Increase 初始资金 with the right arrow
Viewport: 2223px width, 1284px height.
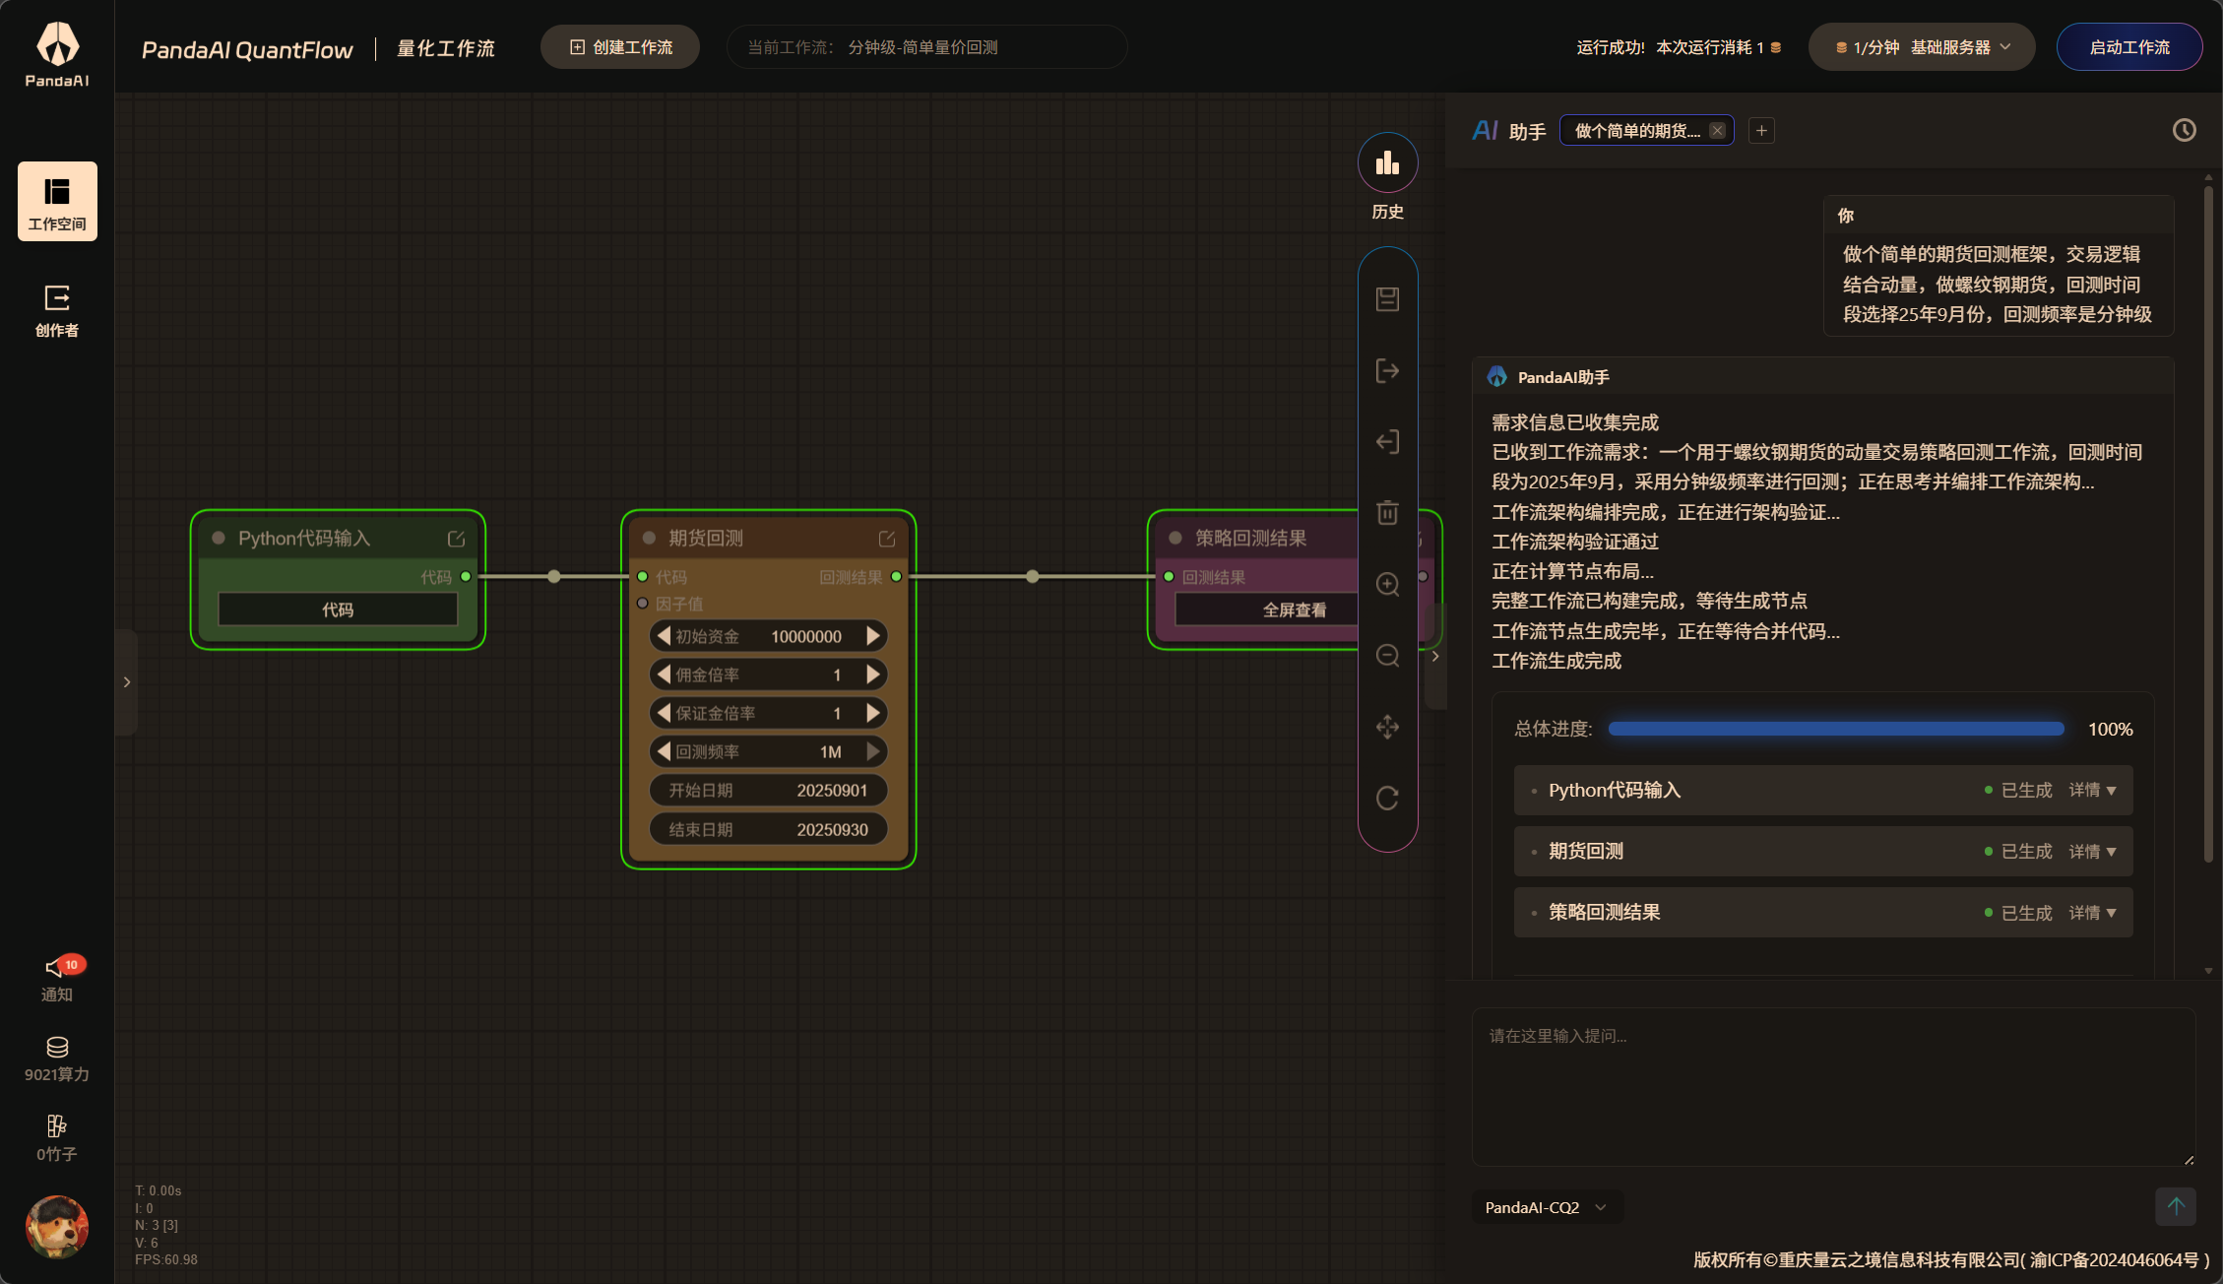873,636
